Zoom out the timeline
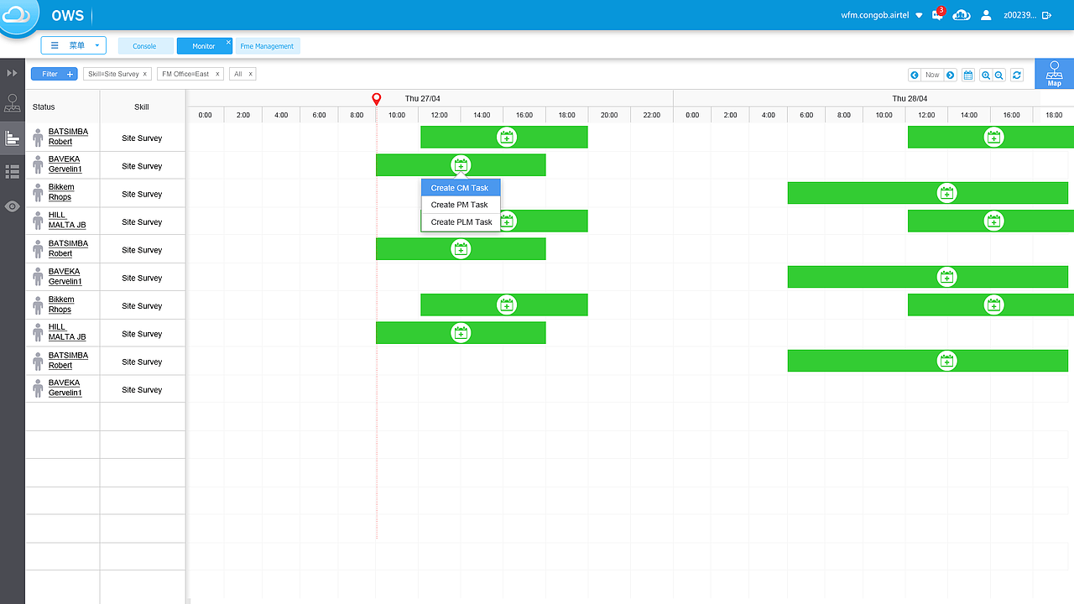 click(999, 75)
